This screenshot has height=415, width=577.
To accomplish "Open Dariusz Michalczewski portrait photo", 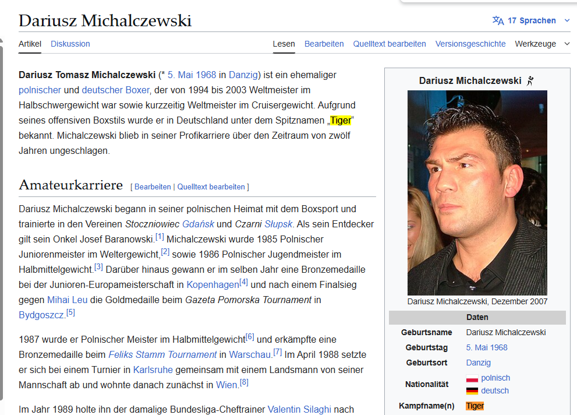I will pos(477,192).
